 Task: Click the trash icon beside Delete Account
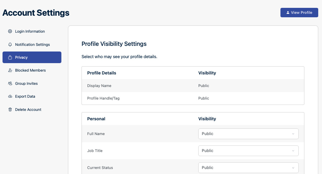[10, 110]
